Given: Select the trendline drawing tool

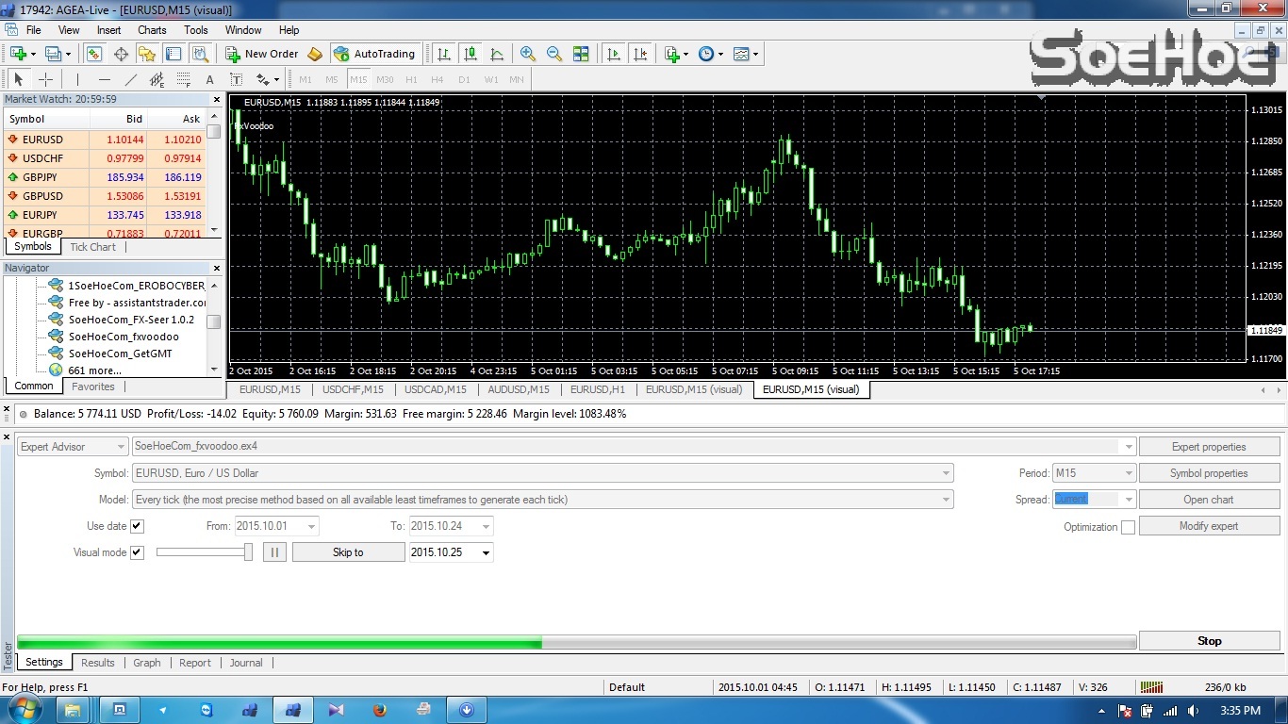Looking at the screenshot, I should (x=131, y=79).
